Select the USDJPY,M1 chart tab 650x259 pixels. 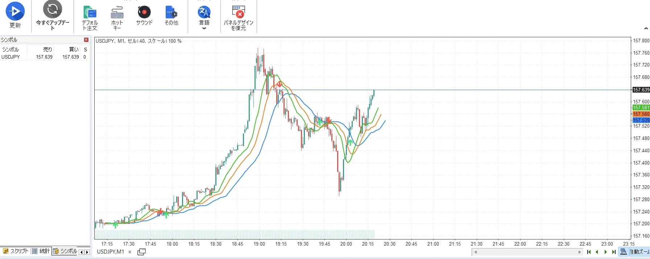tap(111, 252)
